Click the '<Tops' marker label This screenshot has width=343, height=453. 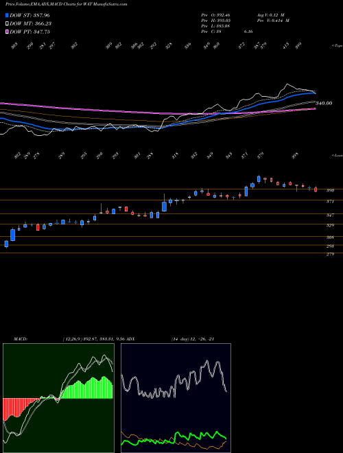click(337, 46)
